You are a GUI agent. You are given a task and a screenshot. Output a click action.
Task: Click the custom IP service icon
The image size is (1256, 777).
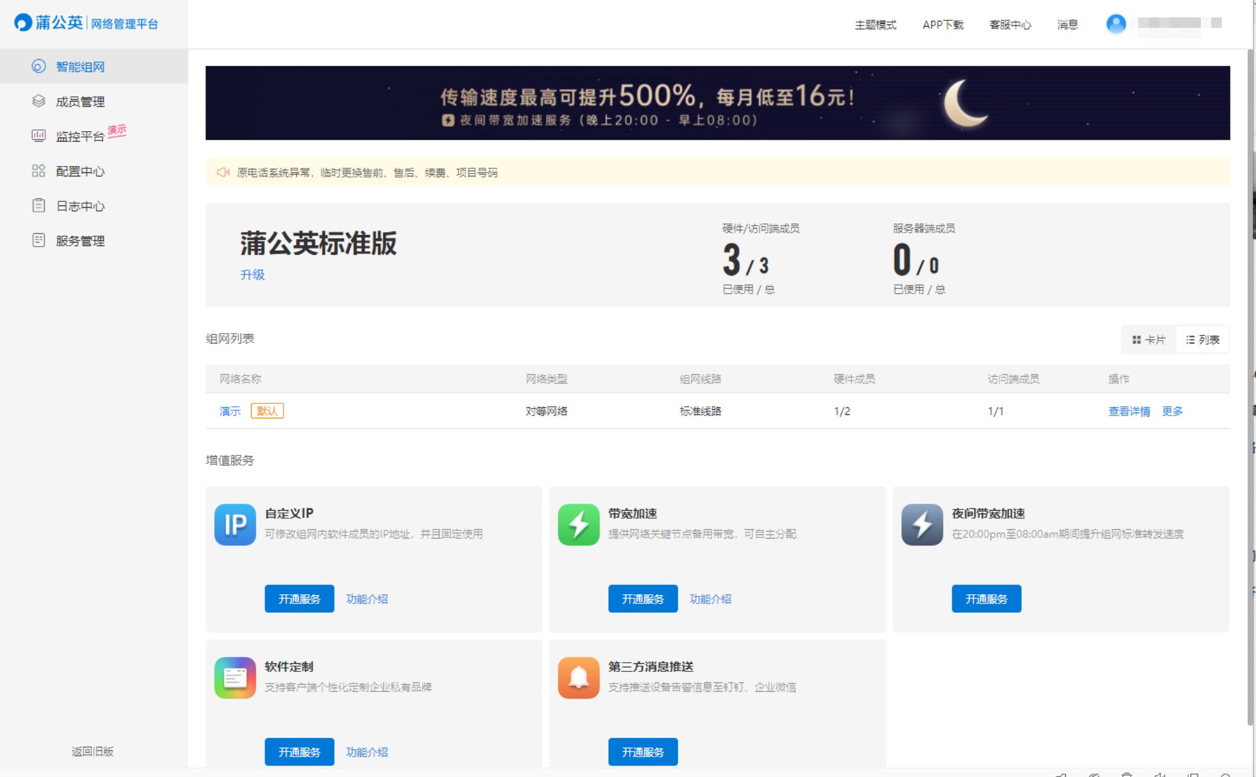(x=235, y=525)
